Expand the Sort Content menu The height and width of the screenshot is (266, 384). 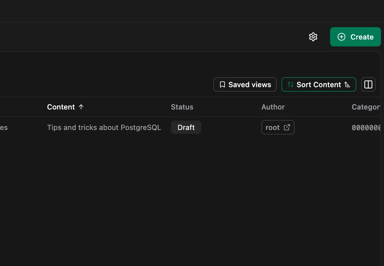pyautogui.click(x=319, y=85)
